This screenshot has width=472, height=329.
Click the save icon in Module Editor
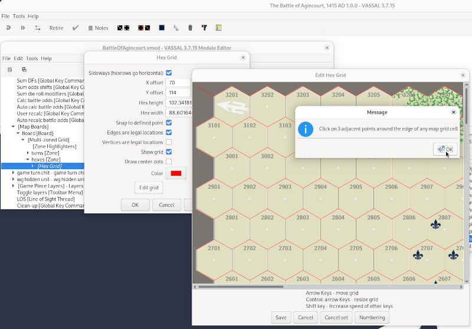click(9, 70)
